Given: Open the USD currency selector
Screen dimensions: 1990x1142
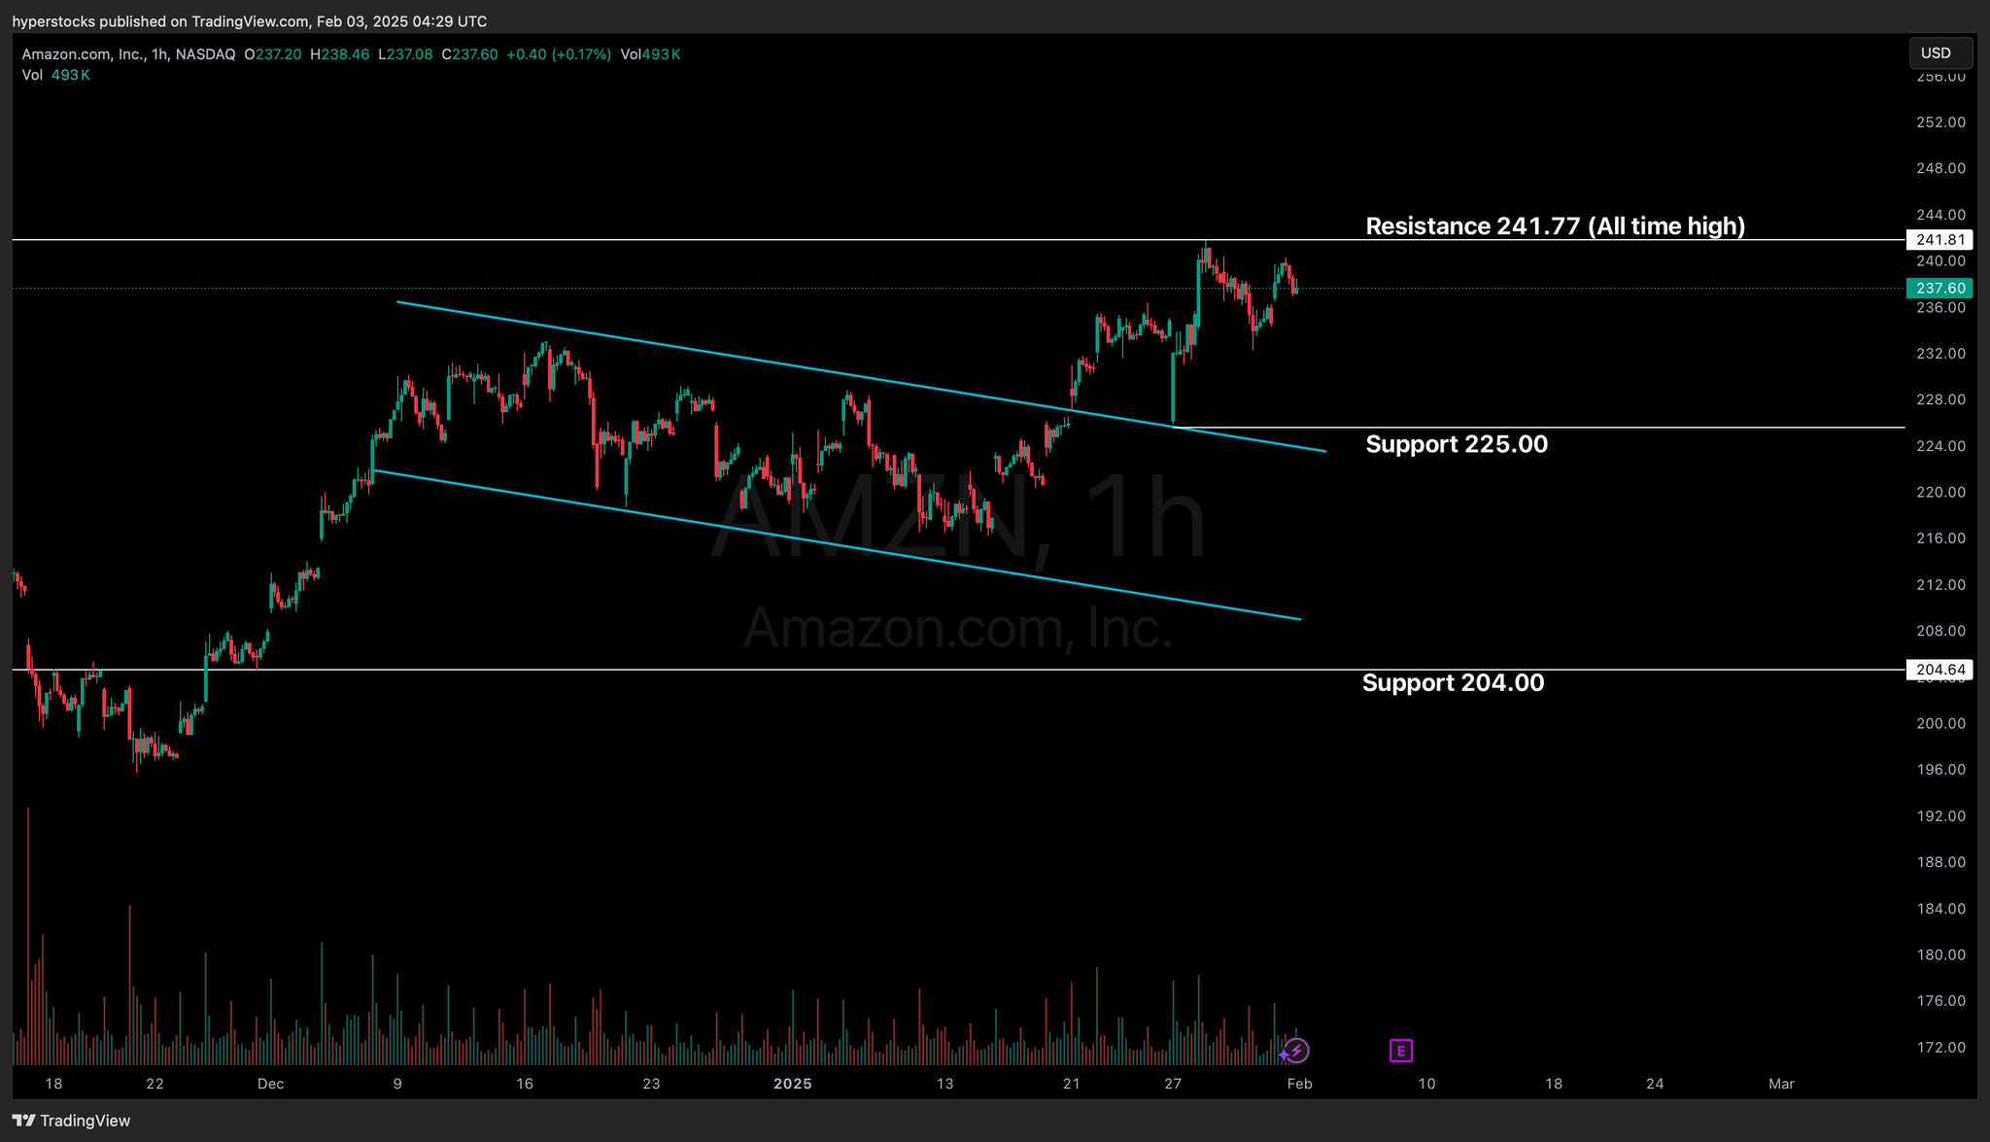Looking at the screenshot, I should tap(1939, 53).
